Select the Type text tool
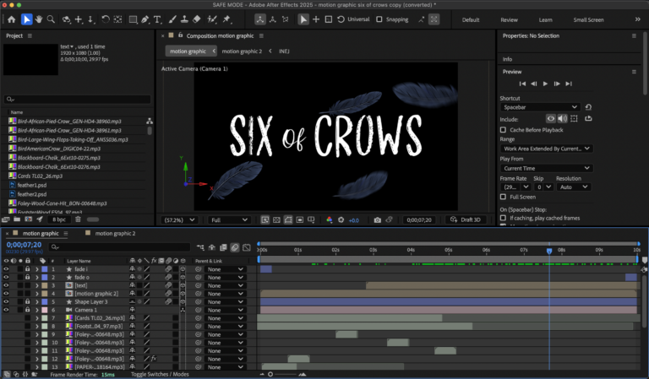 (x=157, y=19)
